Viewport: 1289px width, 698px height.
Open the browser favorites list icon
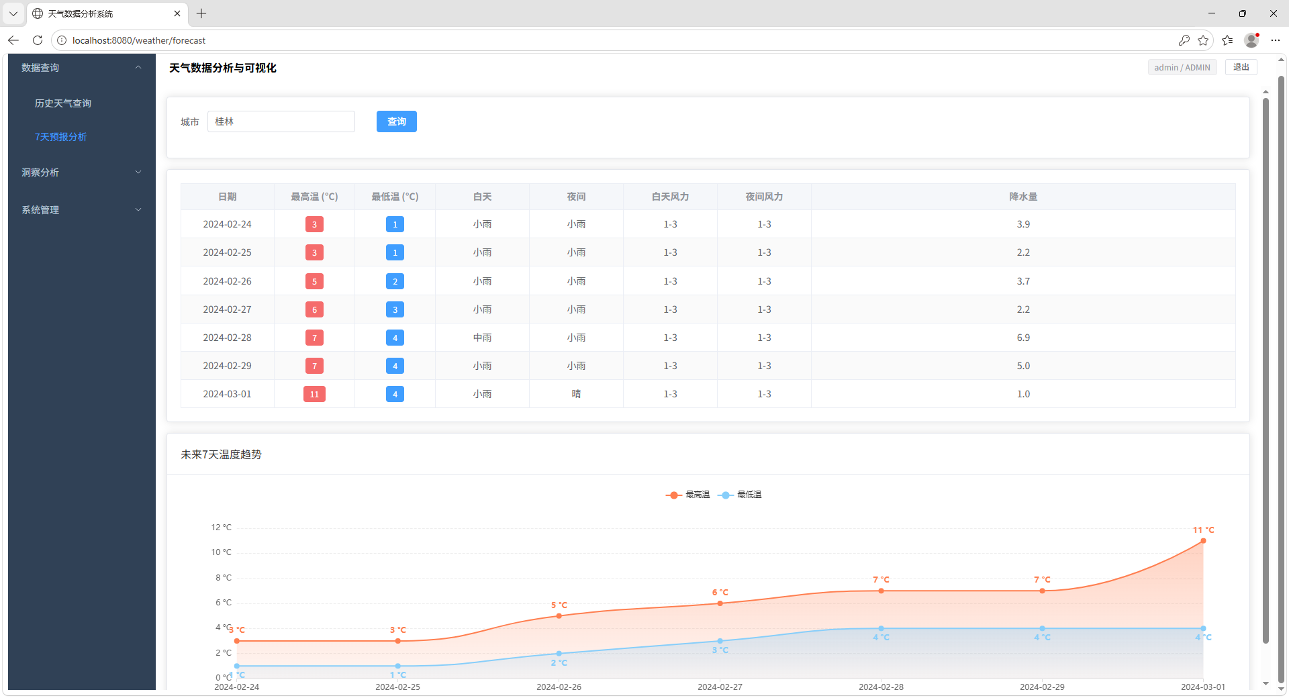tap(1227, 40)
